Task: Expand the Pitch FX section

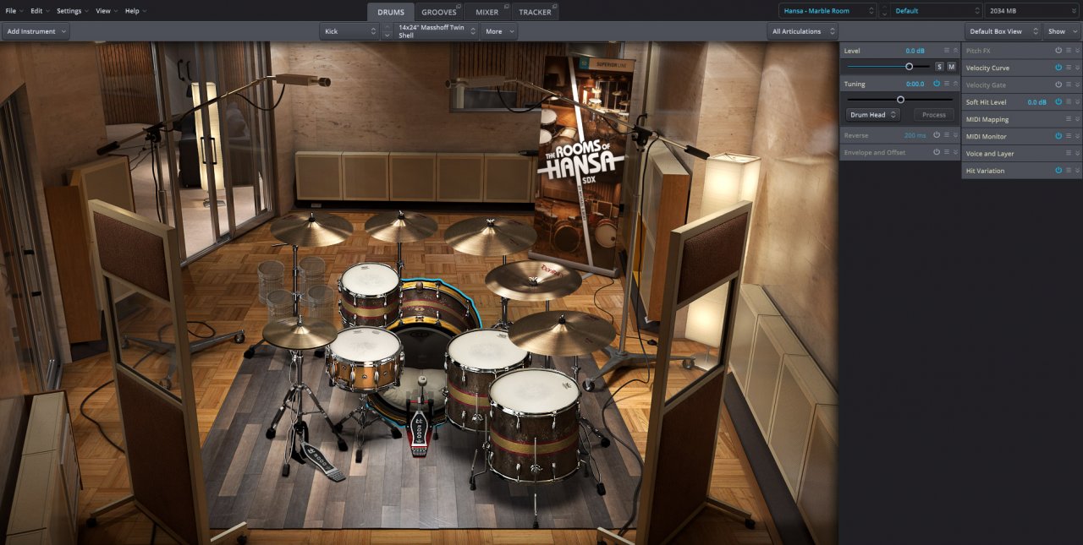Action: click(x=1078, y=51)
